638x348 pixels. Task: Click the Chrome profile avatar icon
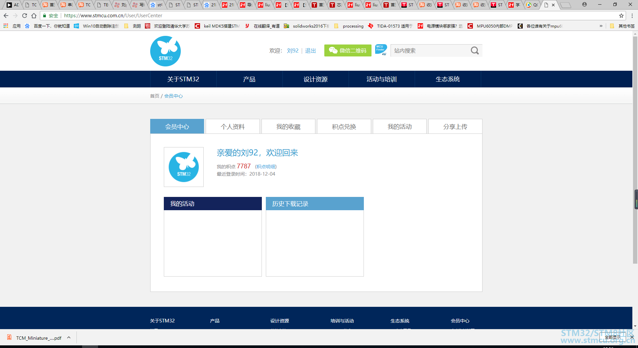point(584,5)
